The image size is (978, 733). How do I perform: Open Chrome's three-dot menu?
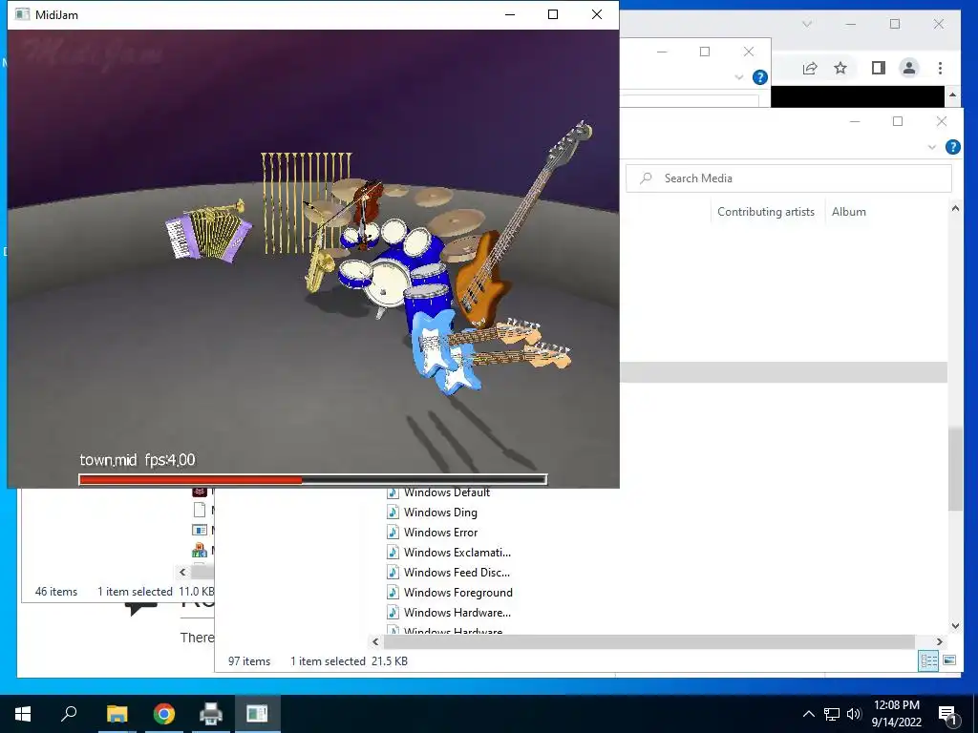point(940,68)
